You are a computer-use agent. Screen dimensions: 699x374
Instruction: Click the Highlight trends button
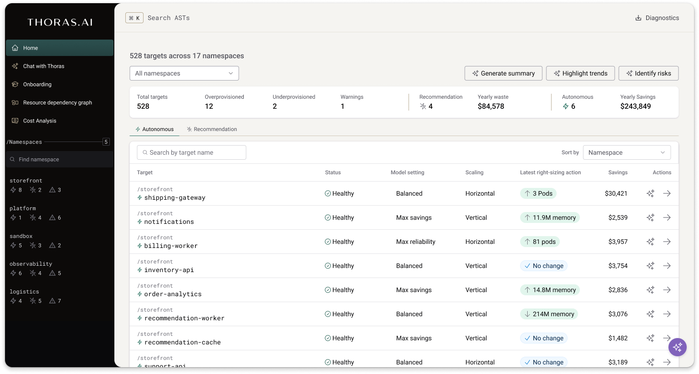(x=580, y=73)
